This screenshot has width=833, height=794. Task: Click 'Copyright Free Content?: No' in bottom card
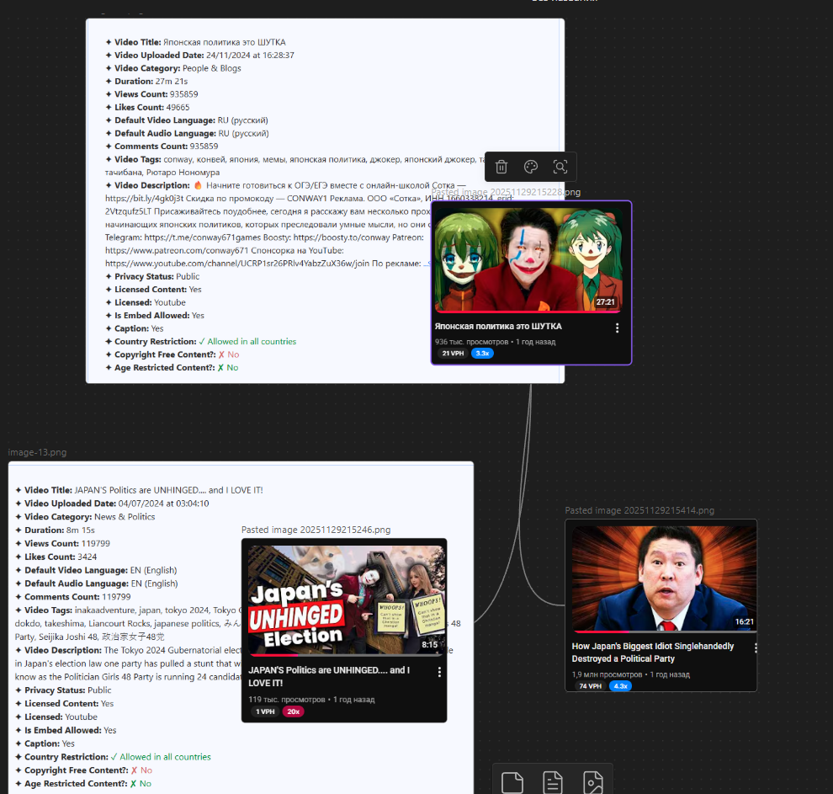click(83, 770)
